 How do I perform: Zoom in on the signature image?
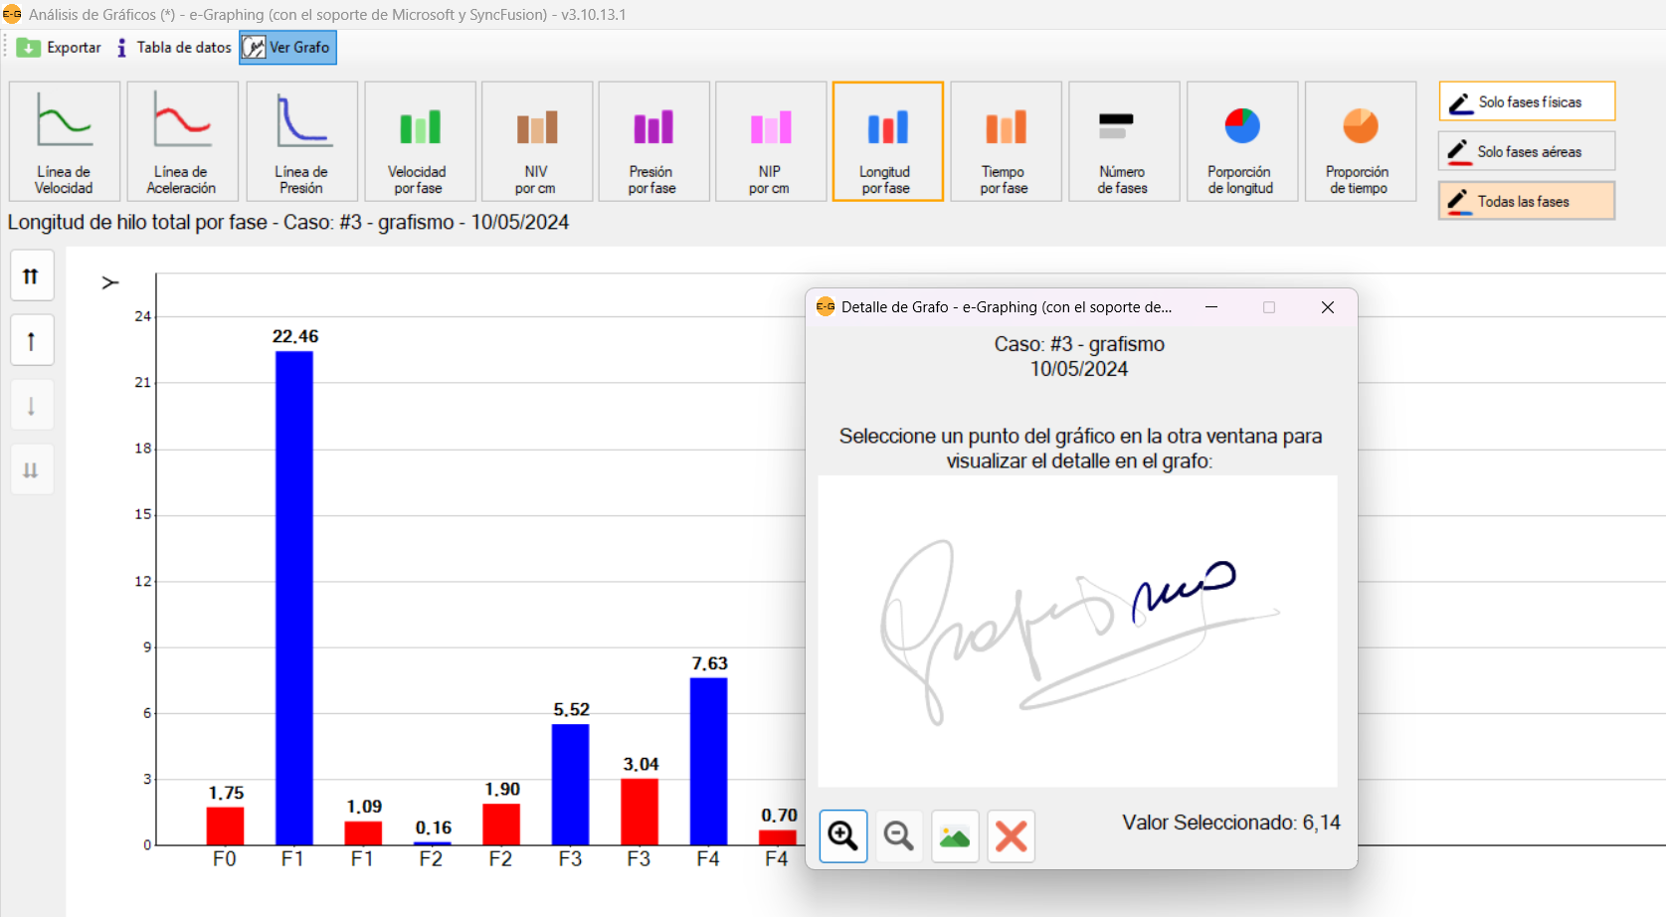(x=843, y=835)
